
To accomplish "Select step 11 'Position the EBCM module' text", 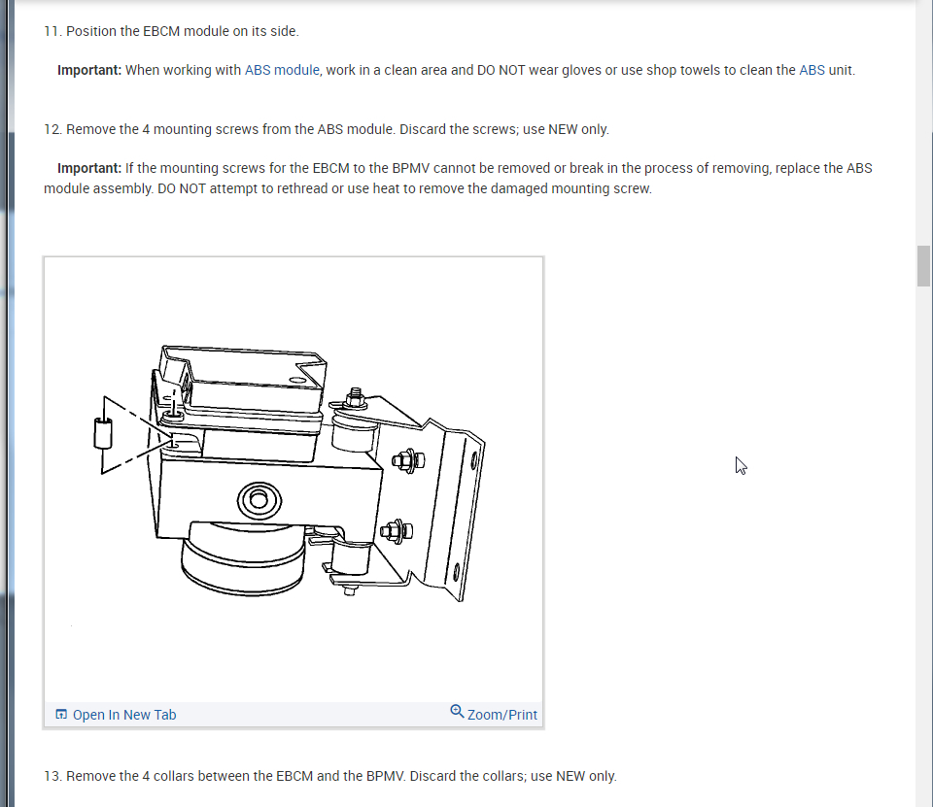I will click(x=171, y=31).
